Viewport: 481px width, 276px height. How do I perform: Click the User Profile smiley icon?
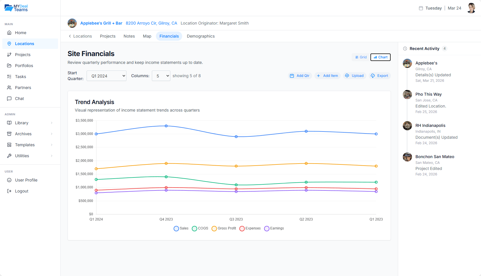pos(9,180)
